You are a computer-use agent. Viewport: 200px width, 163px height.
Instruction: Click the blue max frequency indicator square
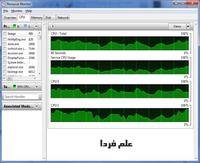click(x=25, y=26)
